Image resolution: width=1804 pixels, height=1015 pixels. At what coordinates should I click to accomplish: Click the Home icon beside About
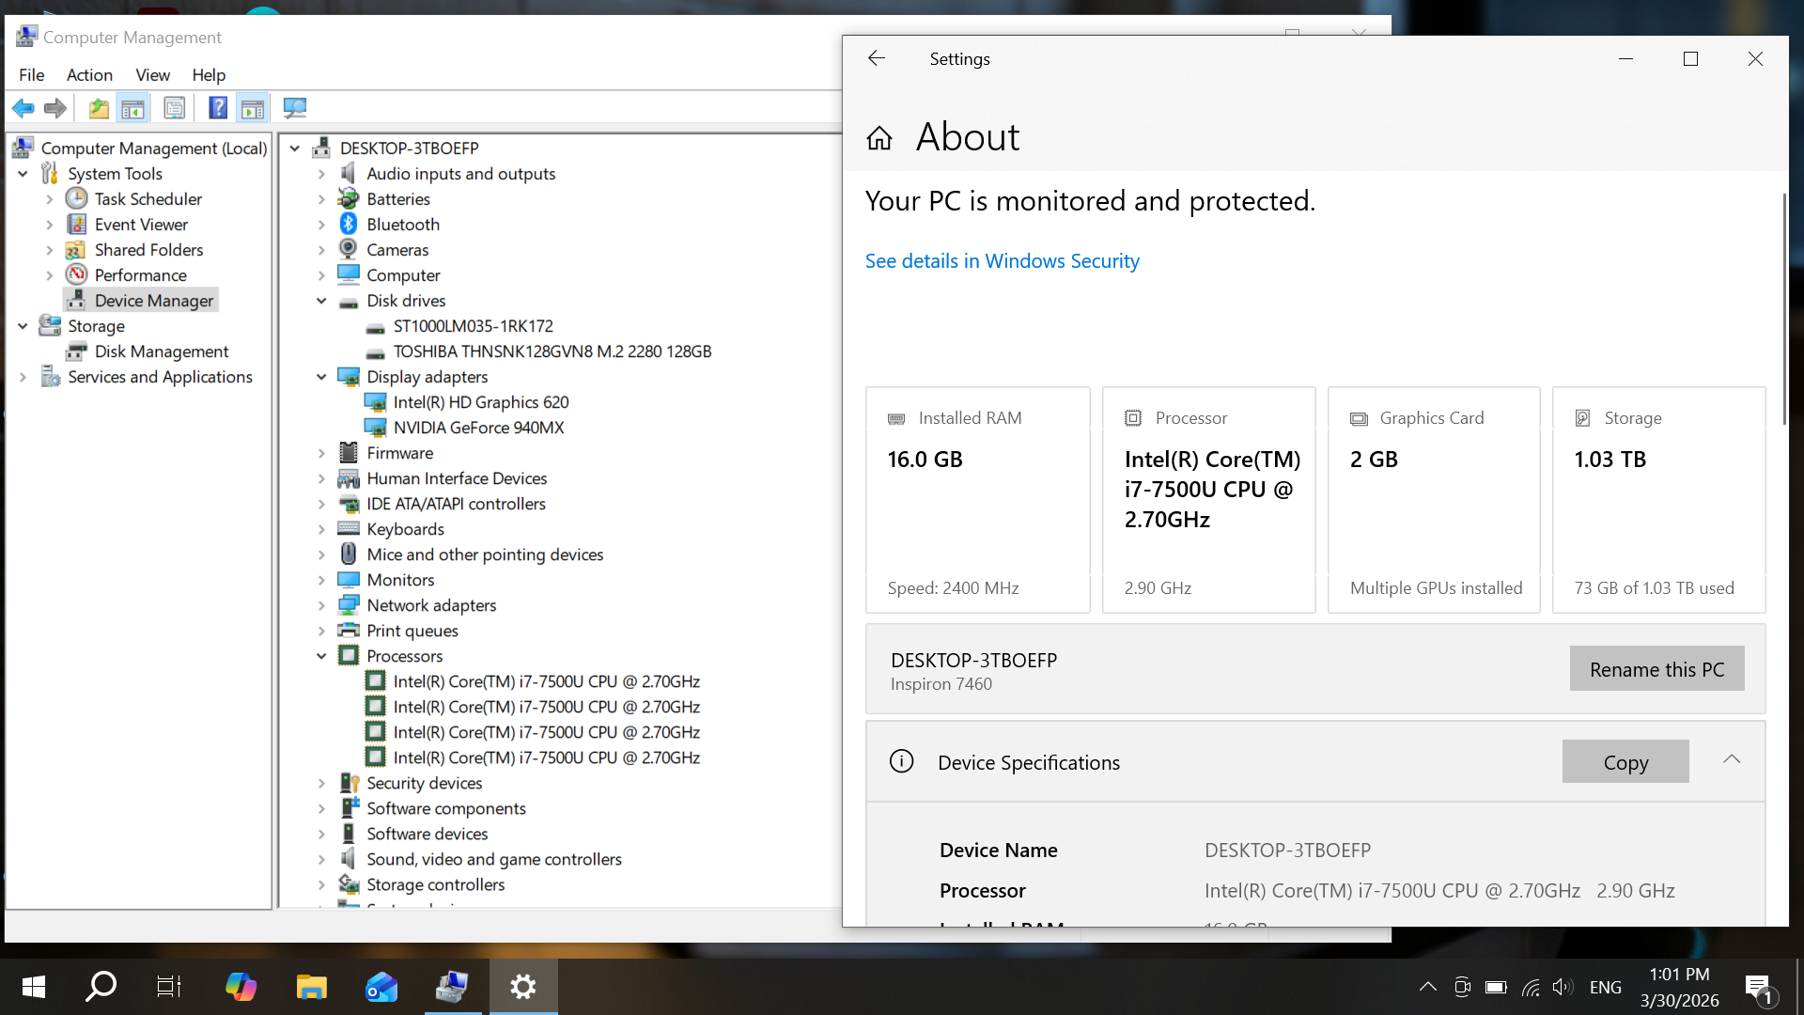pos(879,138)
